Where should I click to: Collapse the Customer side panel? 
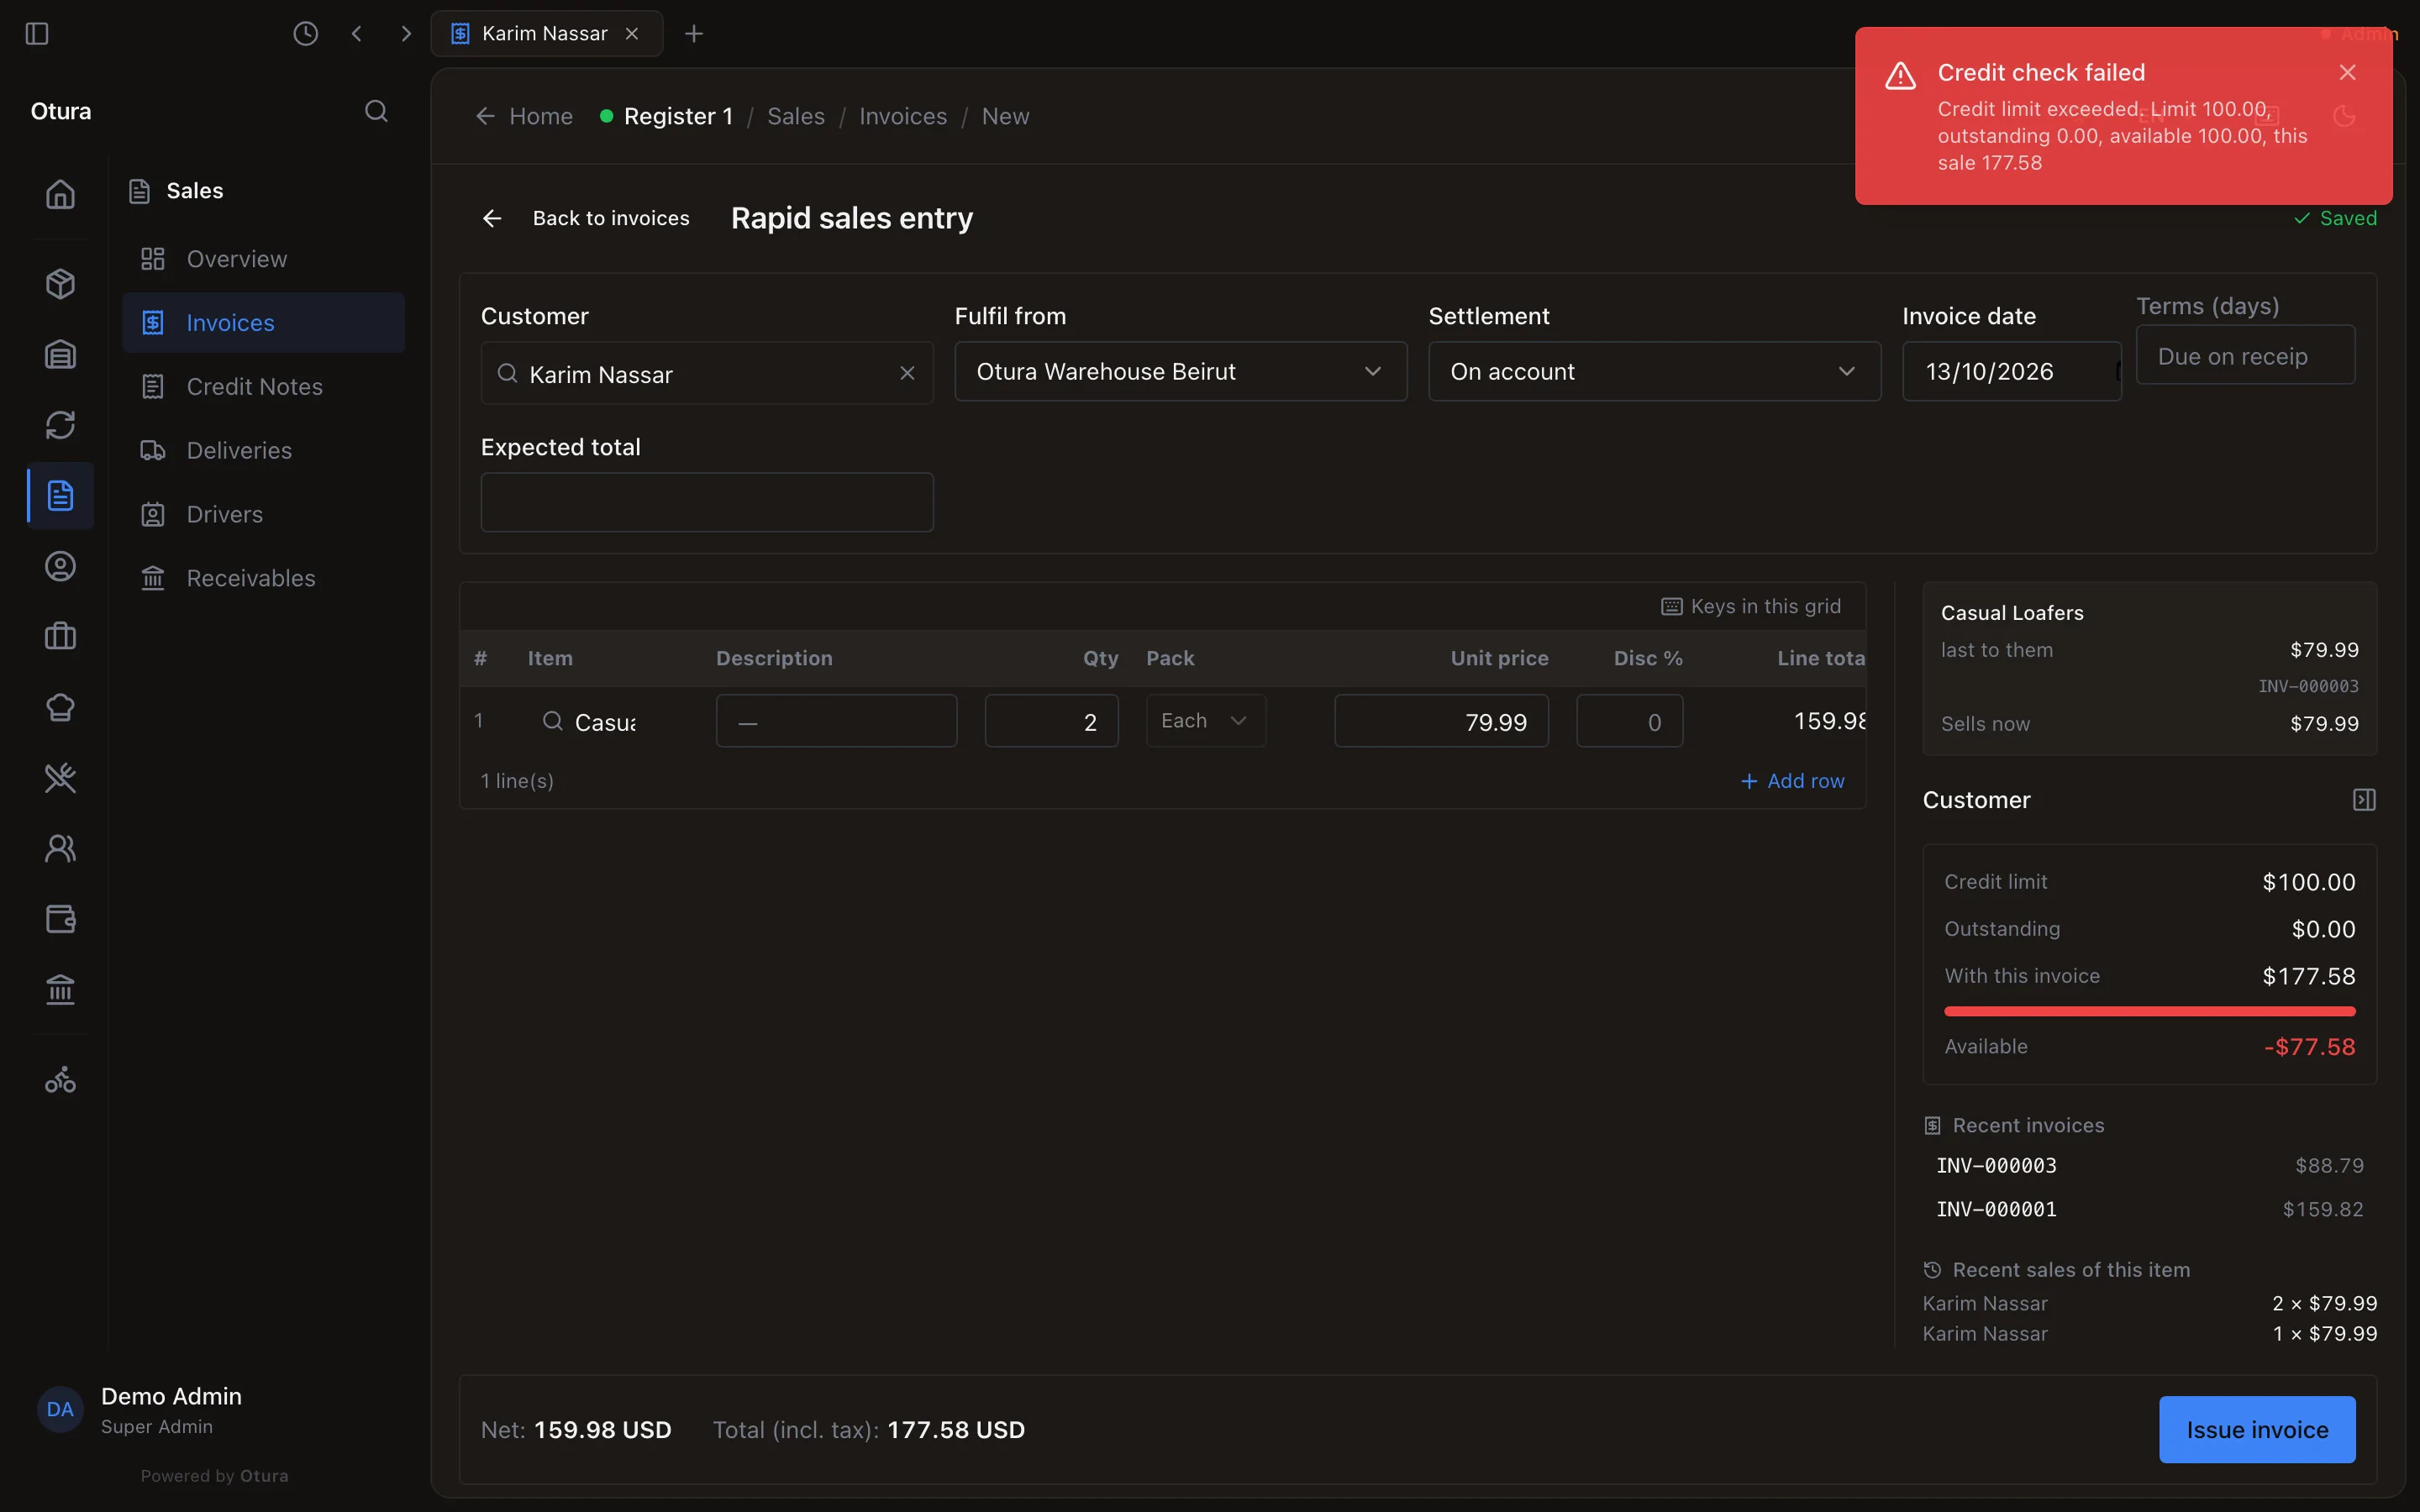tap(2364, 800)
